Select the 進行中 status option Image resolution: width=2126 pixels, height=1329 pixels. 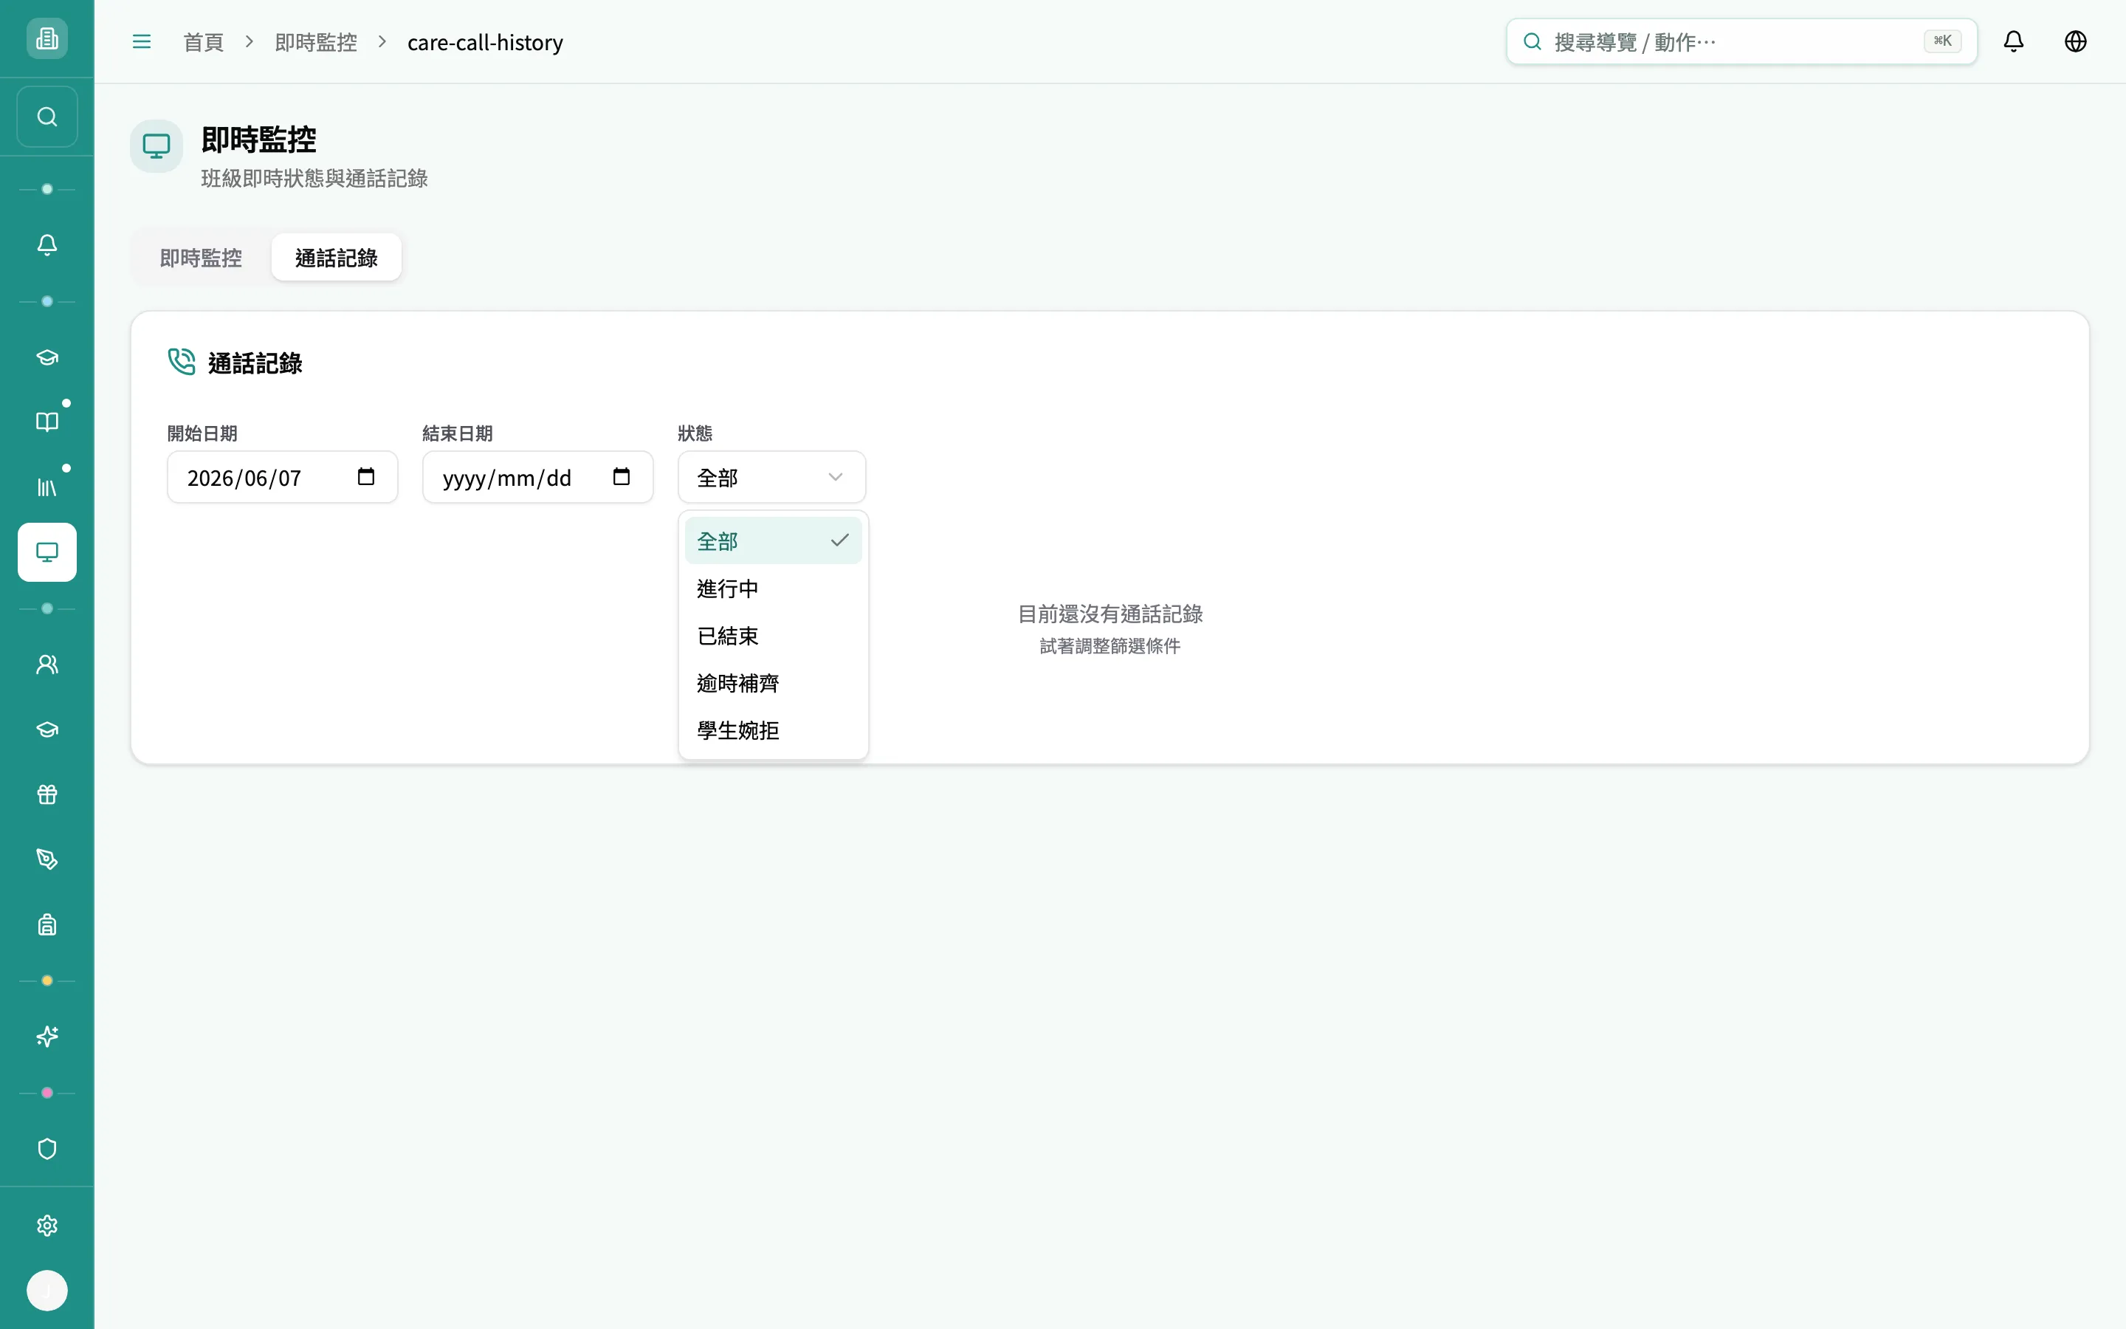(773, 588)
